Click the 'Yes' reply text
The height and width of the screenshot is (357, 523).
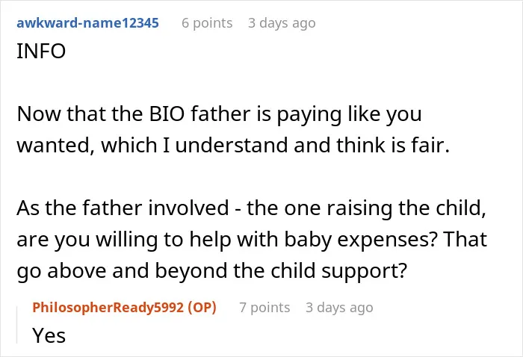tap(49, 335)
